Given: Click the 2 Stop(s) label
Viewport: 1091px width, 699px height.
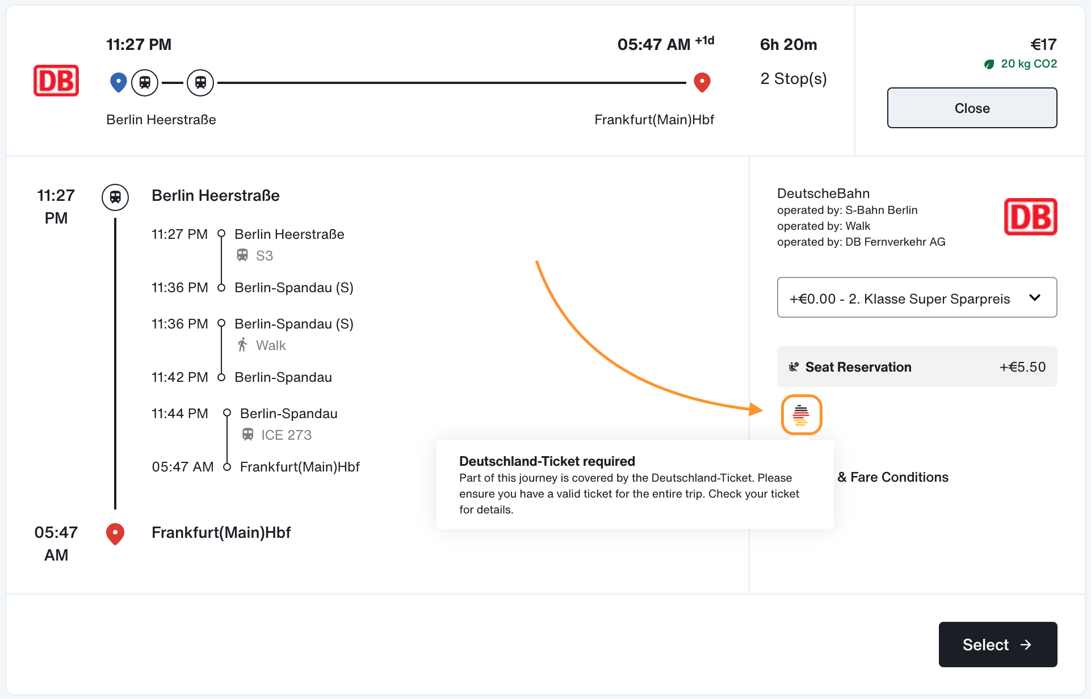Looking at the screenshot, I should tap(794, 78).
